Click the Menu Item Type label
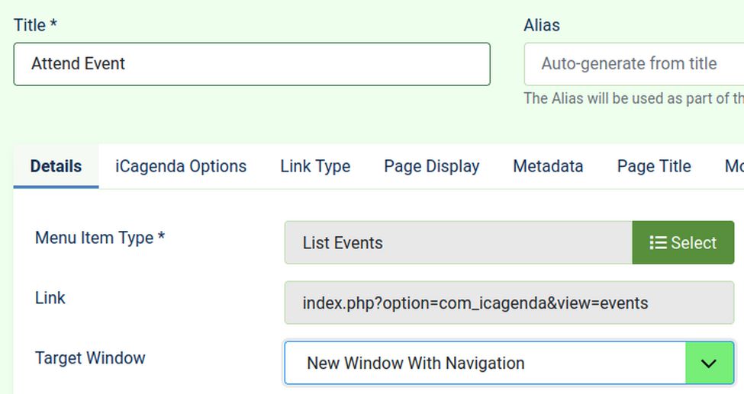The width and height of the screenshot is (744, 394). tap(100, 238)
